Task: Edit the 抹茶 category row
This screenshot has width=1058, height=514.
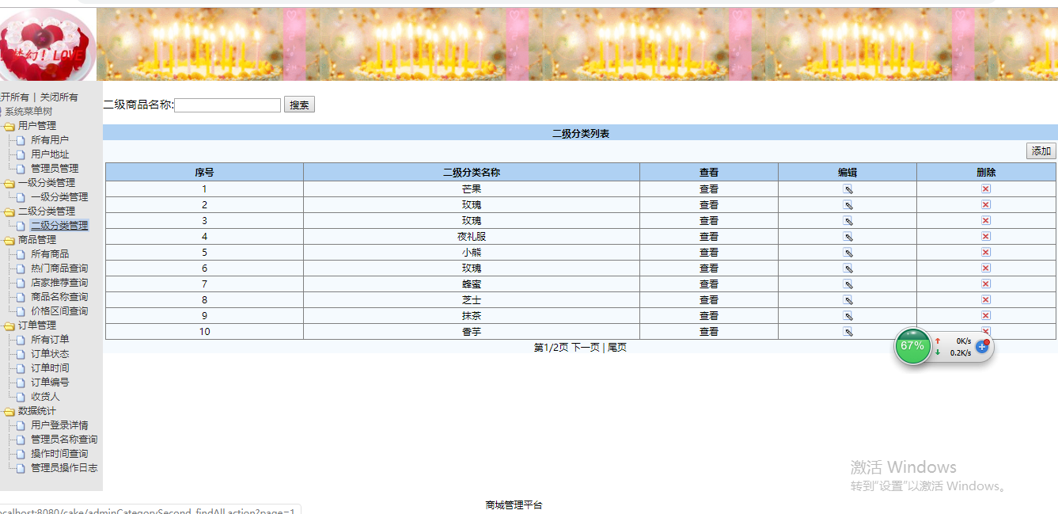Action: click(848, 316)
